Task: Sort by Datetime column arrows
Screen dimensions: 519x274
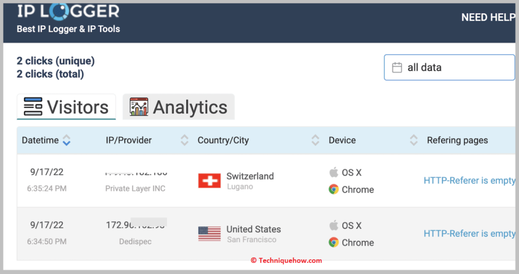Action: [66, 140]
